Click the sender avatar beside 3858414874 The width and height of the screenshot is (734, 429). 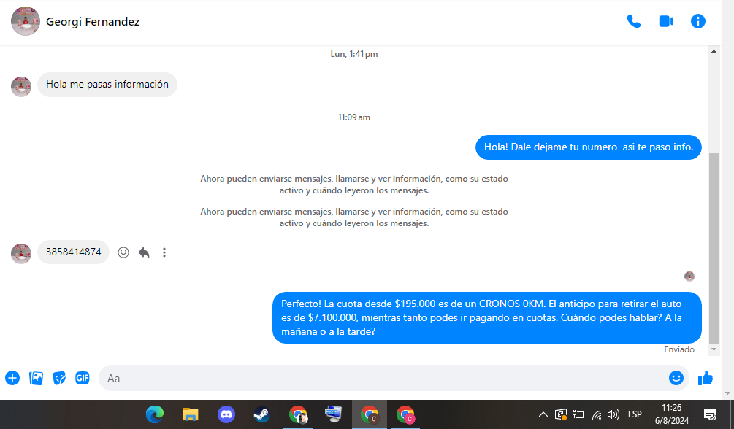(21, 254)
